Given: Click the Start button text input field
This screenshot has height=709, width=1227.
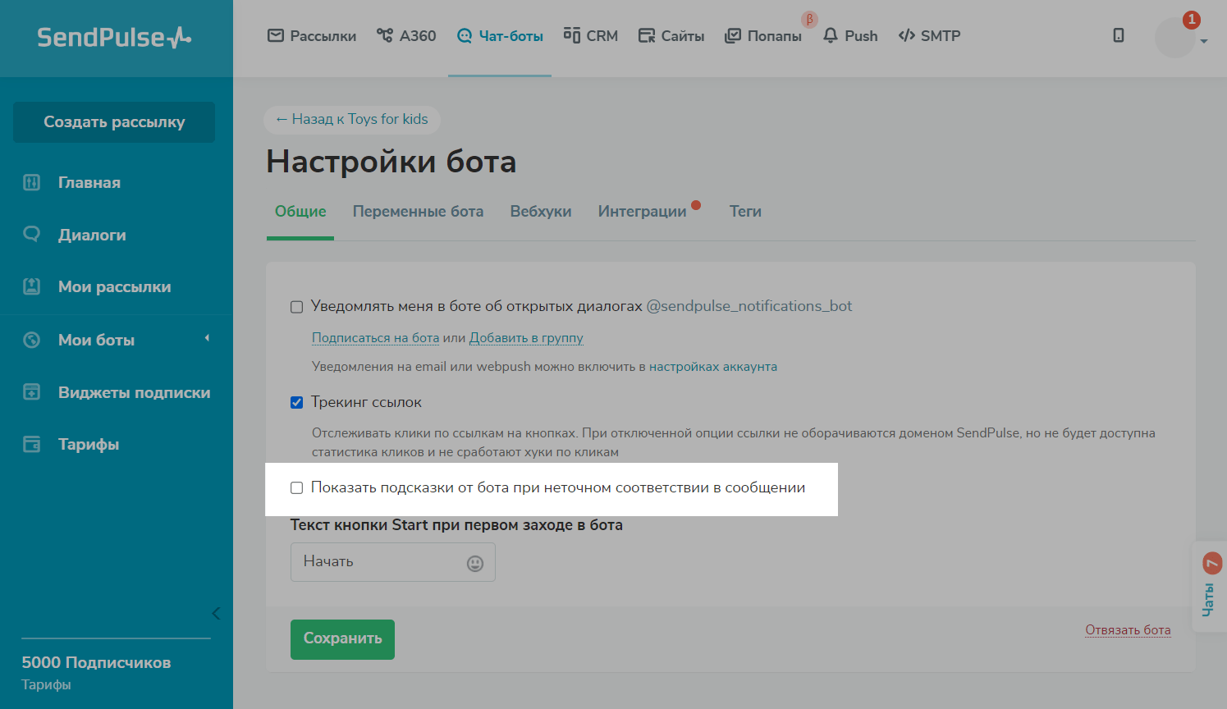Looking at the screenshot, I should click(376, 562).
